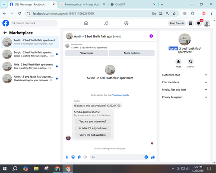Open the View buyer profile link

121,95
